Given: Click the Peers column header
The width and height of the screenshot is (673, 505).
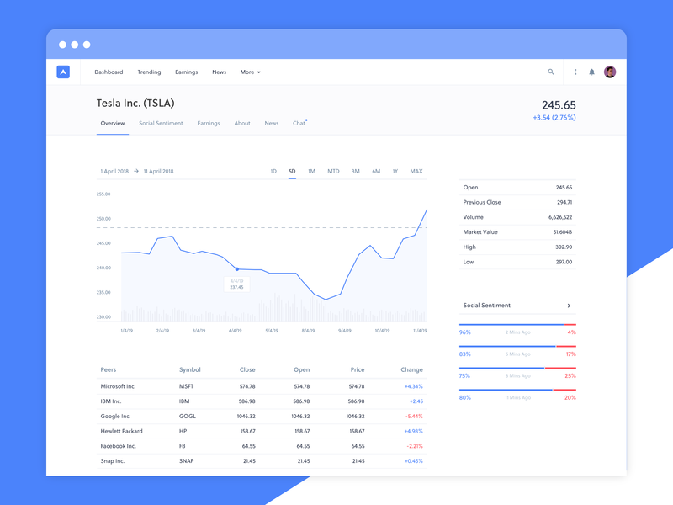Looking at the screenshot, I should coord(109,369).
